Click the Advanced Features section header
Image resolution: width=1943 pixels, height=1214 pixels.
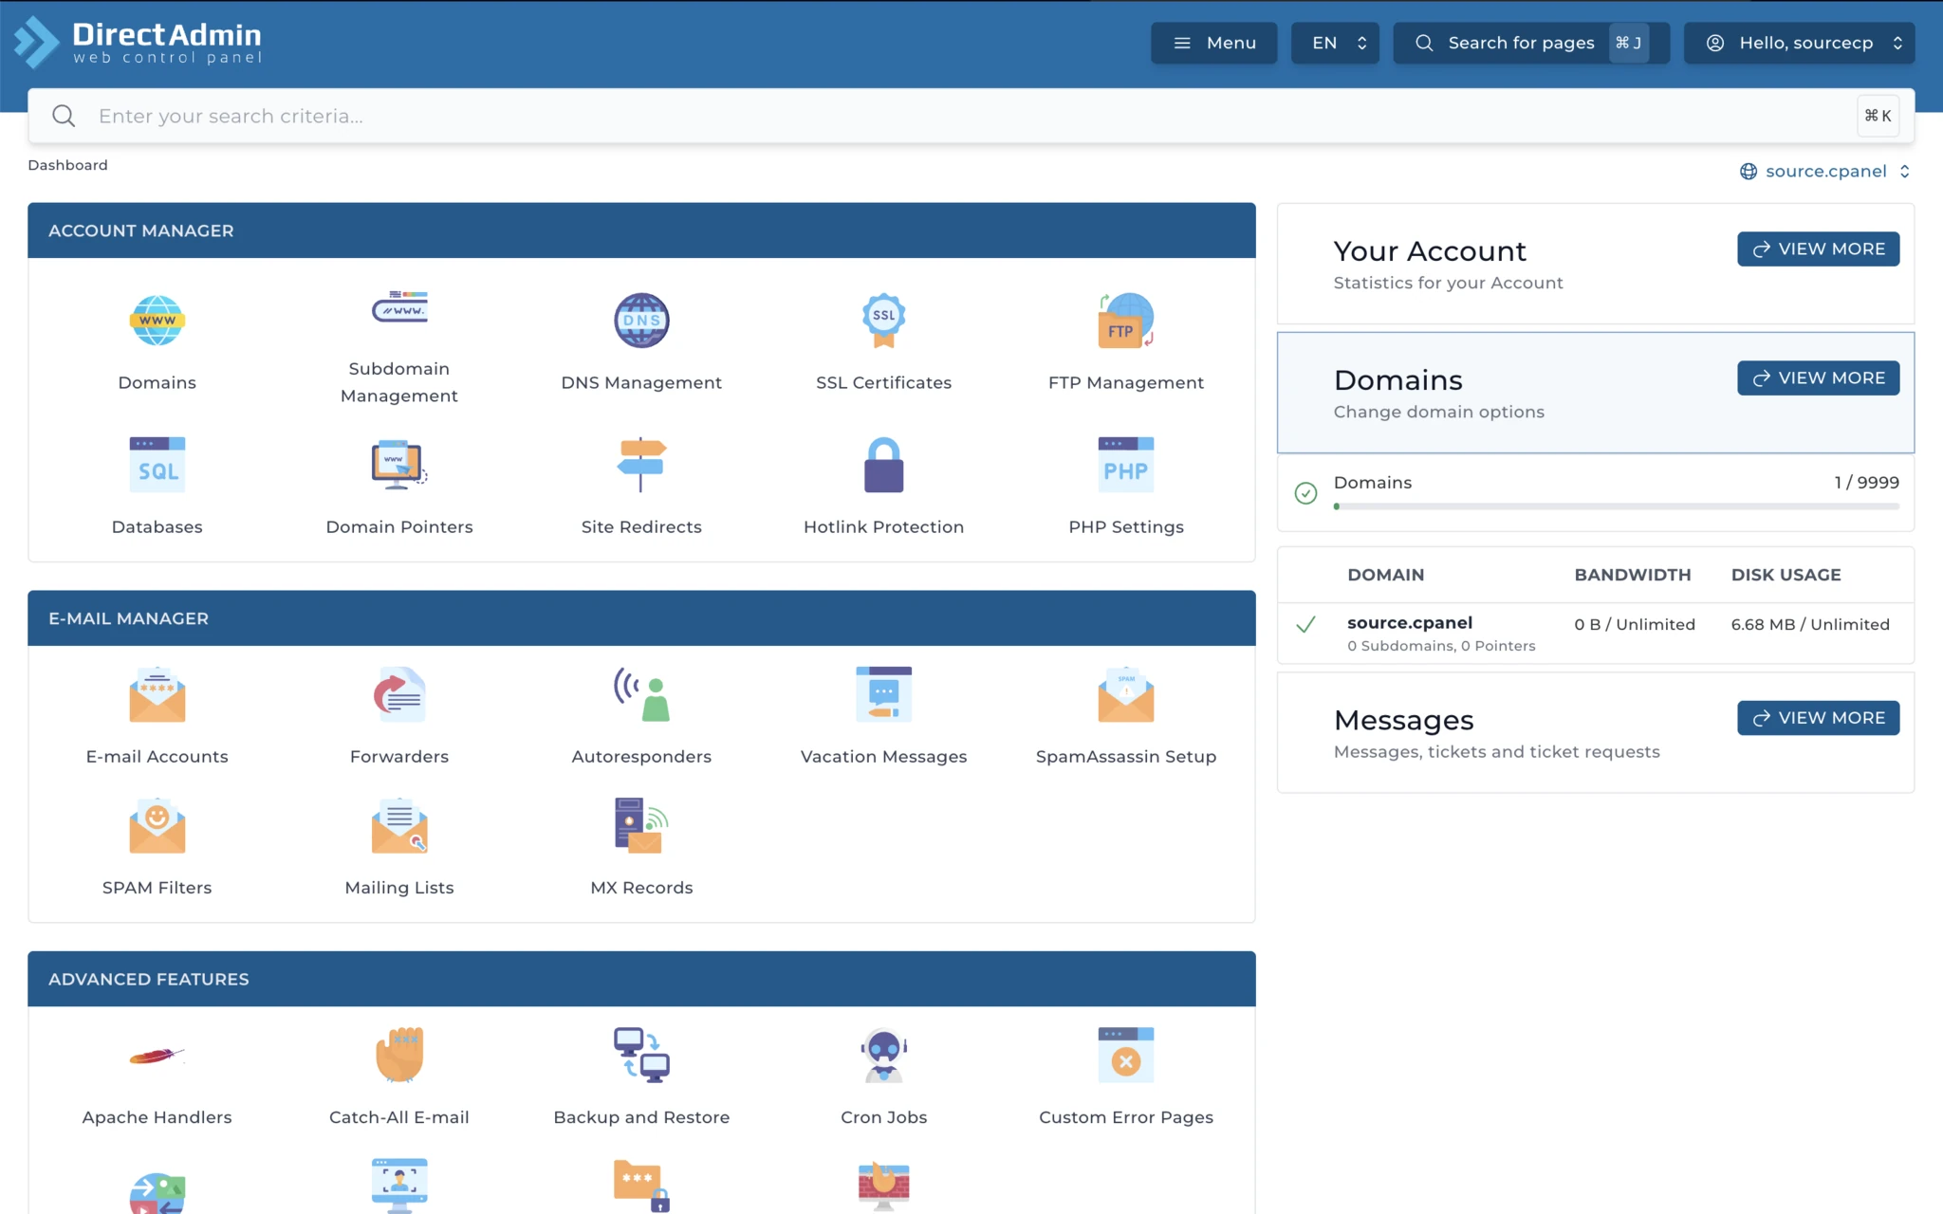click(x=641, y=979)
